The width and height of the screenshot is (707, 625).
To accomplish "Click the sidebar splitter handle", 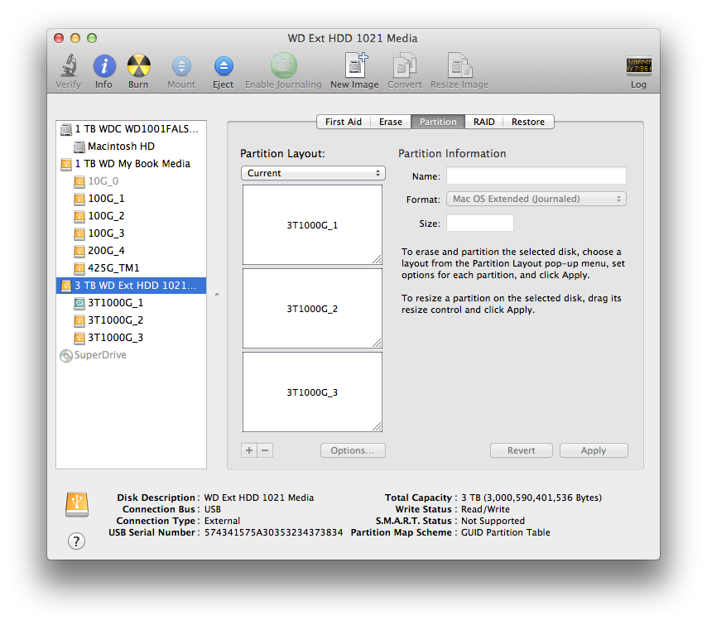I will pyautogui.click(x=217, y=295).
